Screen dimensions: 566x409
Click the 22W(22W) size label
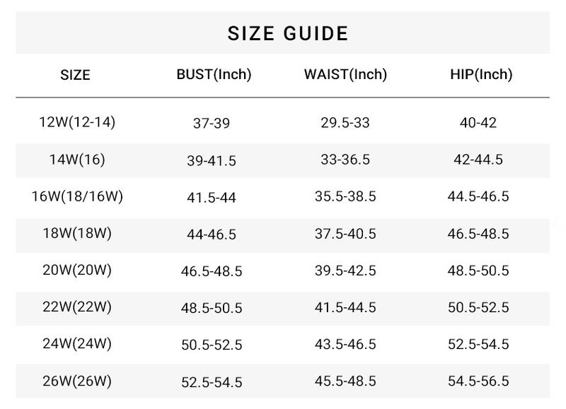77,307
